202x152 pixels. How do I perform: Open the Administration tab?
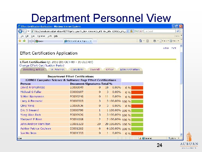click(130, 70)
